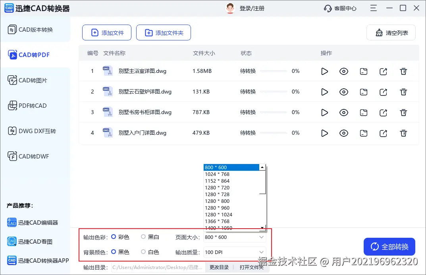
Task: Delete 别墅入户门详图.dwg row
Action: [x=403, y=133]
